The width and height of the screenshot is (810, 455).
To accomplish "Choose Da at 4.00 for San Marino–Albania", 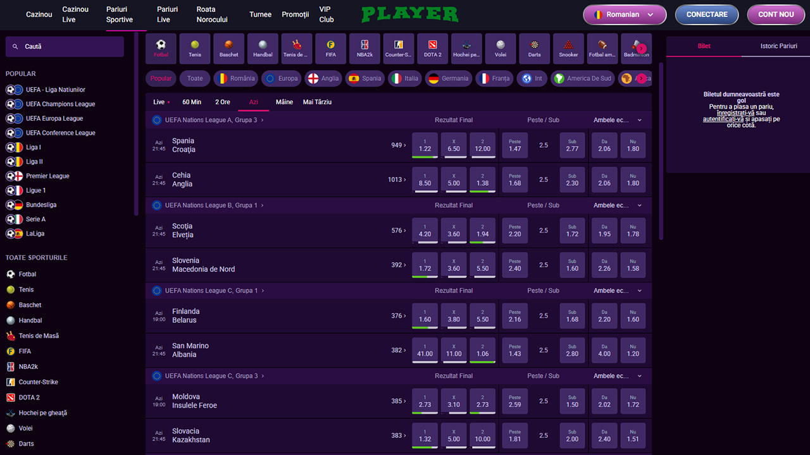I will 604,350.
